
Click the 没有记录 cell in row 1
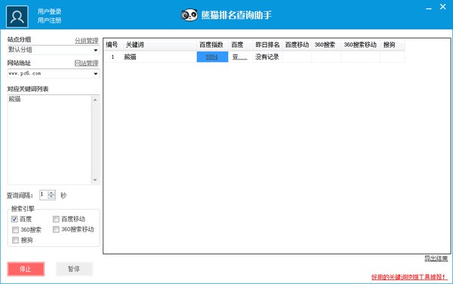[x=267, y=57]
